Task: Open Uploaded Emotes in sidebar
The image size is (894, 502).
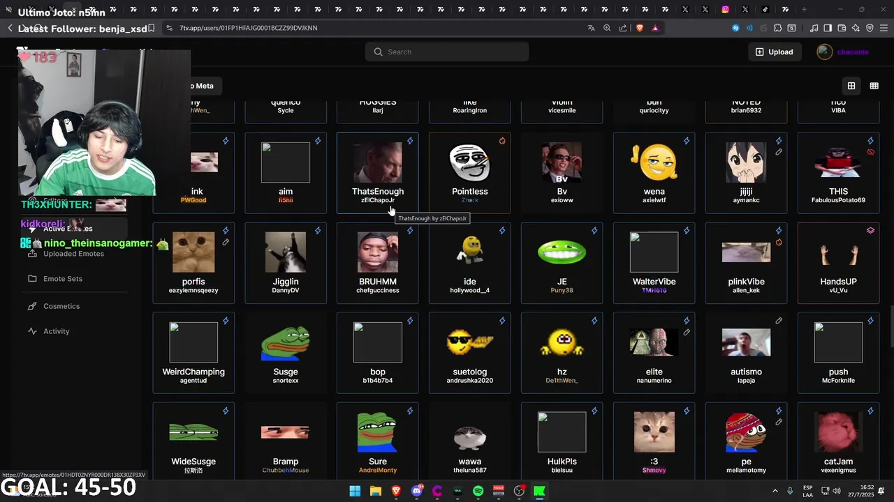Action: click(x=73, y=254)
